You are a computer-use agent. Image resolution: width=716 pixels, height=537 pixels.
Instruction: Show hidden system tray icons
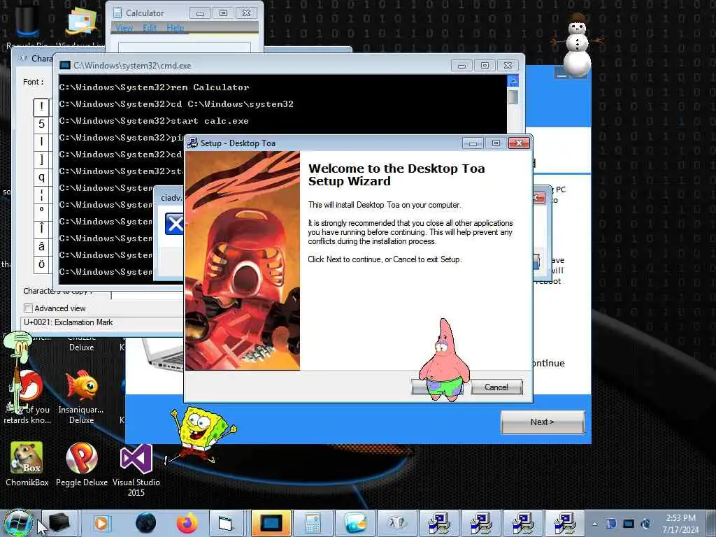pos(595,524)
